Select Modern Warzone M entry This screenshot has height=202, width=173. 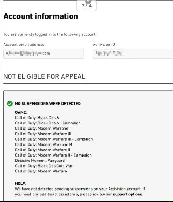pos(44,145)
